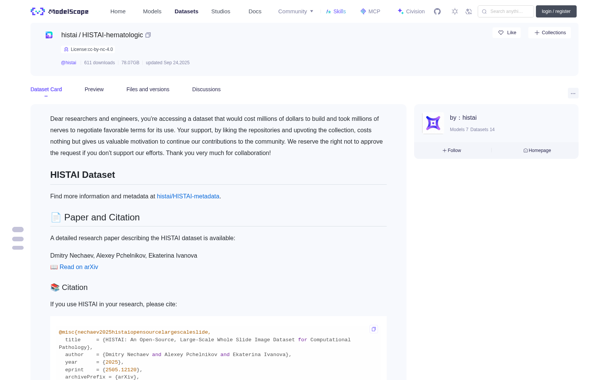The height and width of the screenshot is (380, 609).
Task: Click the MCP diamond icon
Action: tap(363, 11)
